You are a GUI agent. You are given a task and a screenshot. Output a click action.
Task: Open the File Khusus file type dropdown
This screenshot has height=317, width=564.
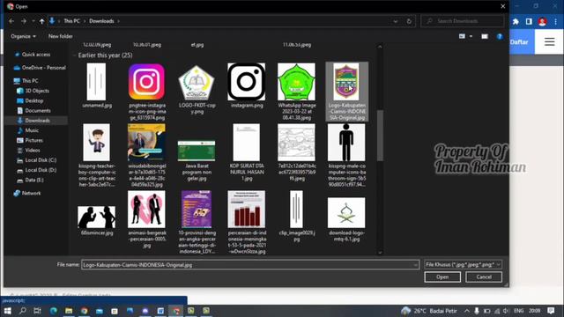(463, 265)
